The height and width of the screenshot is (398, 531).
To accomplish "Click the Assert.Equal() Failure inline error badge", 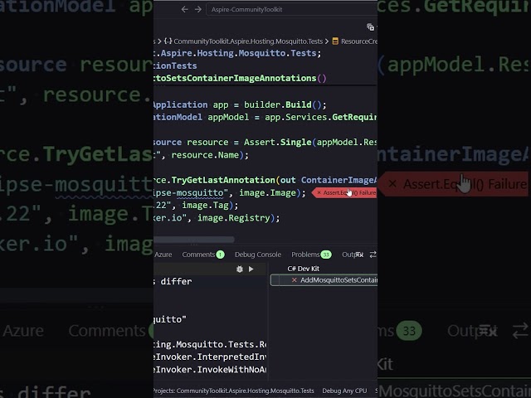I will coord(344,192).
